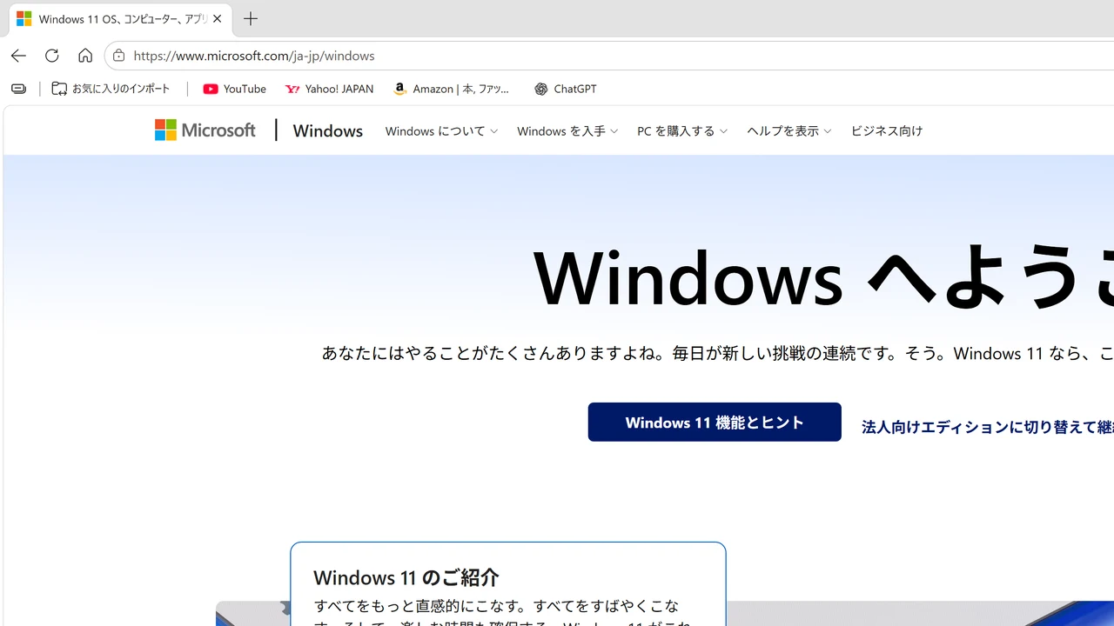Image resolution: width=1114 pixels, height=626 pixels.
Task: Click the Windows 11 のご紹介 card heading
Action: point(406,577)
